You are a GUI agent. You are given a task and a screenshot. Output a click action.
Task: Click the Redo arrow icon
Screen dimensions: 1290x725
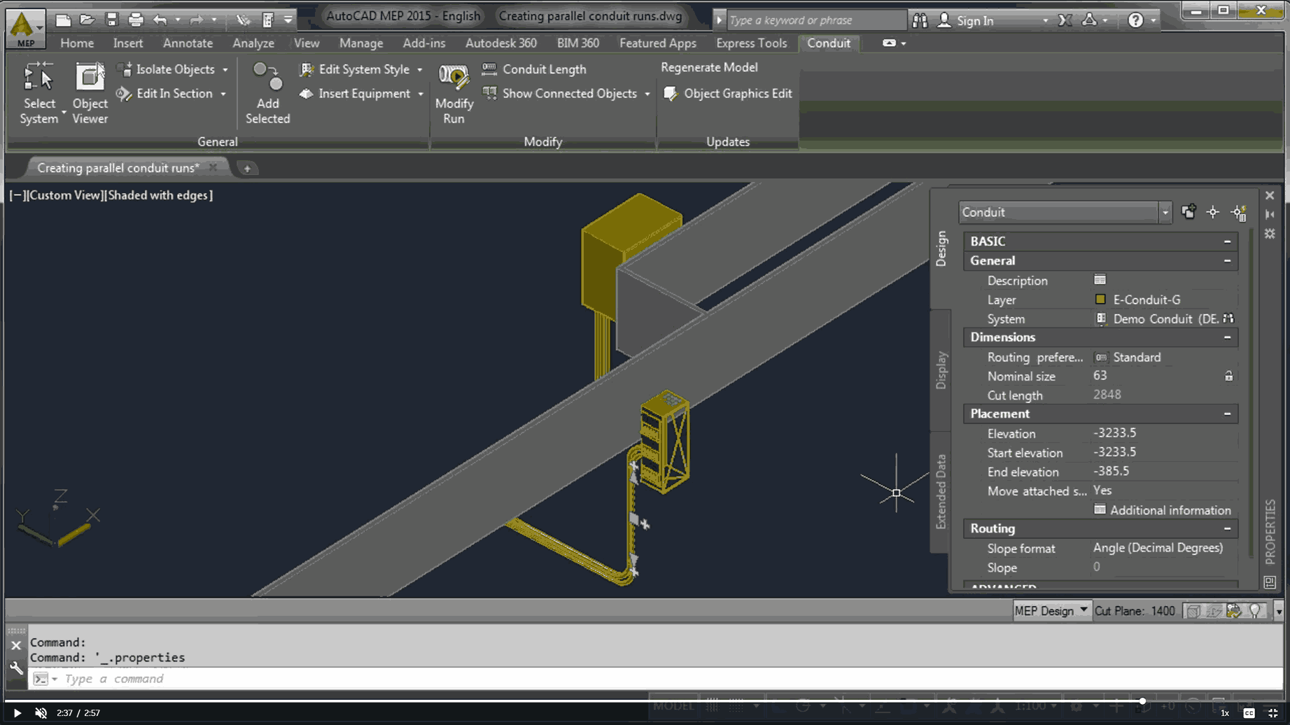[197, 20]
